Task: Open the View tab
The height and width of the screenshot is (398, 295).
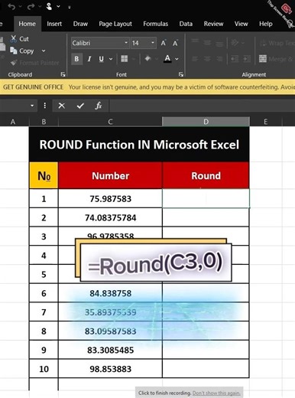Action: [x=241, y=24]
